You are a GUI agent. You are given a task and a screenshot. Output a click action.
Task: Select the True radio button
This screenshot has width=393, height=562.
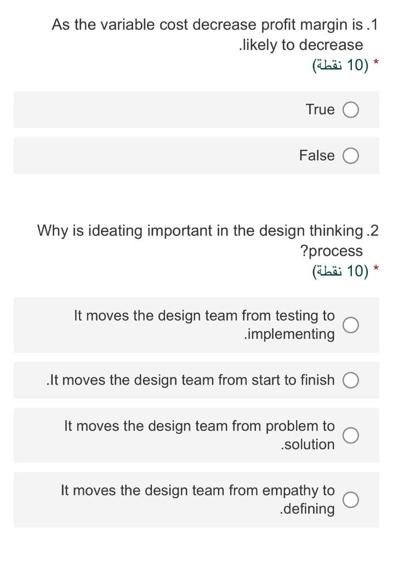351,110
